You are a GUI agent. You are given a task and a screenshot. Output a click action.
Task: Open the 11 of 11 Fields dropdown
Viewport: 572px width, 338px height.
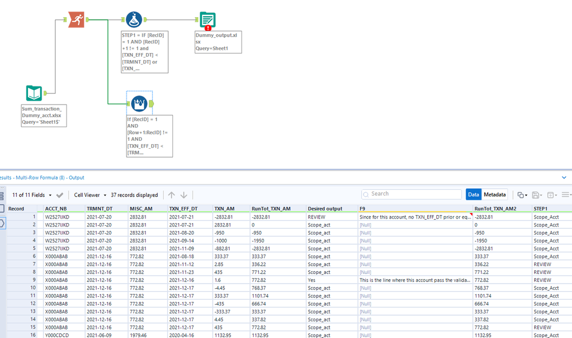(x=32, y=195)
